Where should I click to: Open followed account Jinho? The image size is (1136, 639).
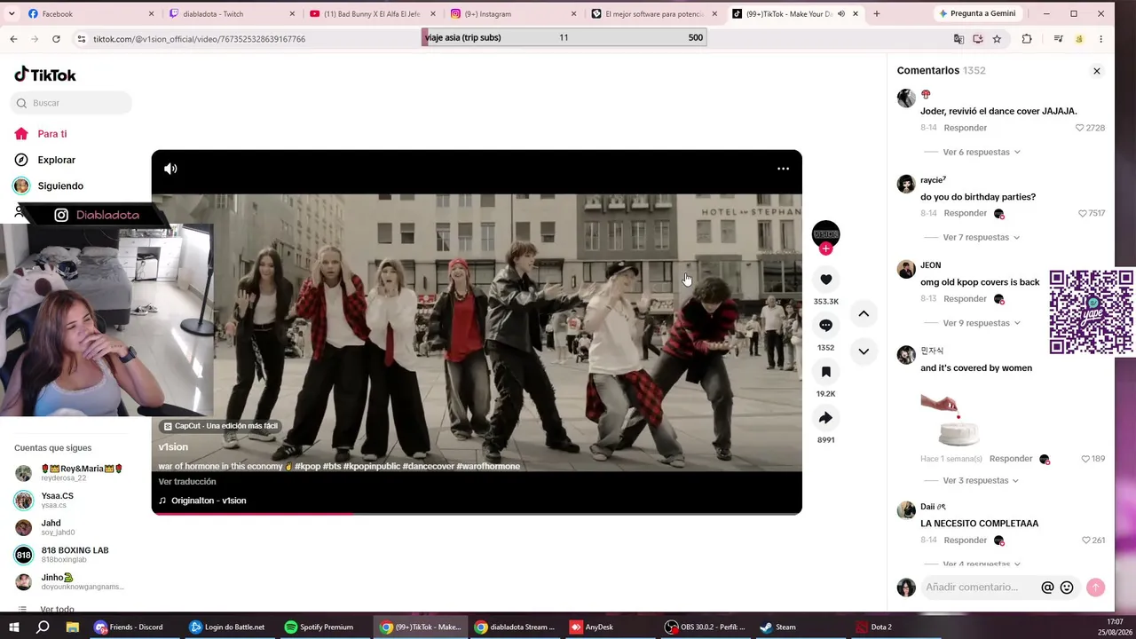(69, 582)
